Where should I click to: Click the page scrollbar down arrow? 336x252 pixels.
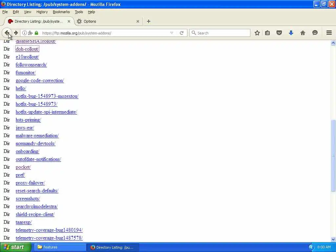[333, 239]
